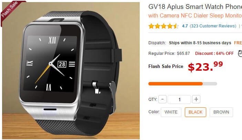The height and width of the screenshot is (140, 242).
Task: Click the clock timer icon beside discount
Action: click(x=240, y=54)
